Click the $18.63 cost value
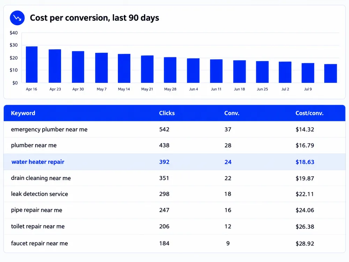 coord(305,162)
